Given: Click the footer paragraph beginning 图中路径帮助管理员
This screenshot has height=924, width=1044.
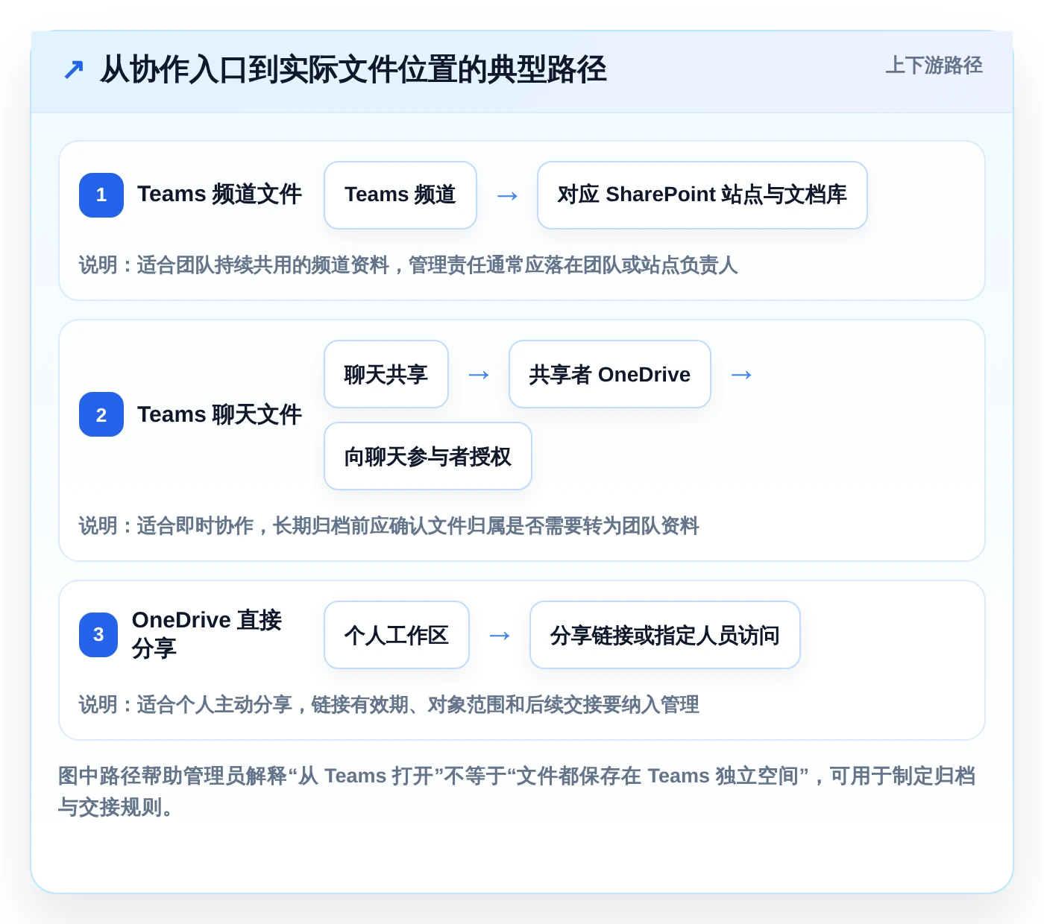Looking at the screenshot, I should [517, 791].
